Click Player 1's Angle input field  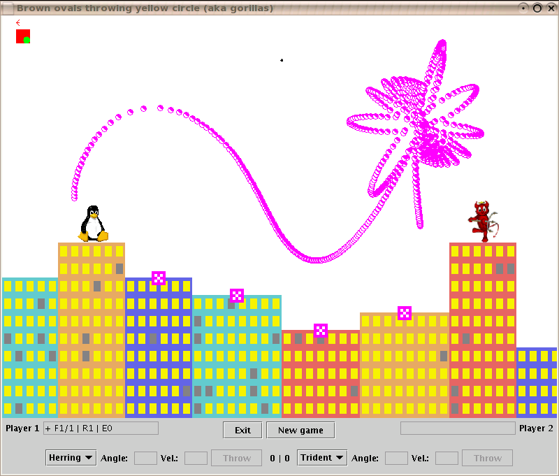click(145, 458)
